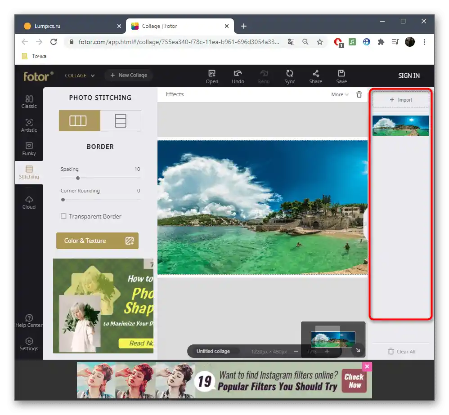
Task: Zoom in with the plus button
Action: click(x=327, y=351)
